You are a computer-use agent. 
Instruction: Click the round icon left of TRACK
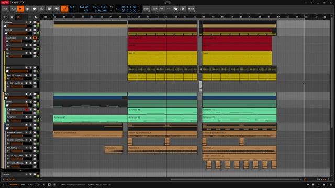tap(183, 9)
